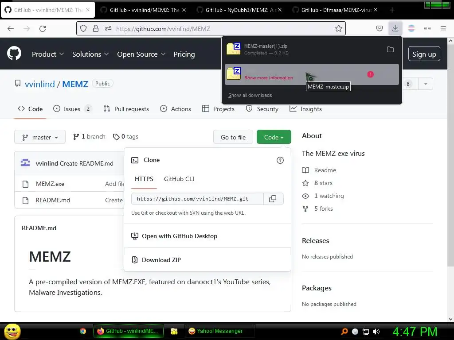Viewport: 454px width, 340px height.
Task: Open the Insights tab
Action: [x=305, y=109]
